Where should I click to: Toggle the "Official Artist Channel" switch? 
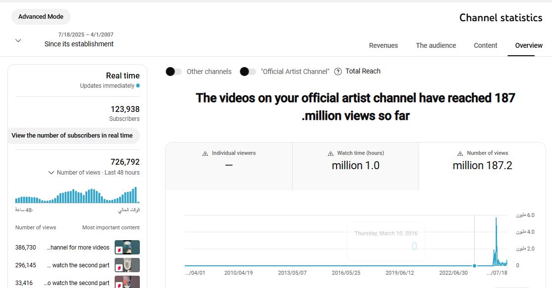248,72
